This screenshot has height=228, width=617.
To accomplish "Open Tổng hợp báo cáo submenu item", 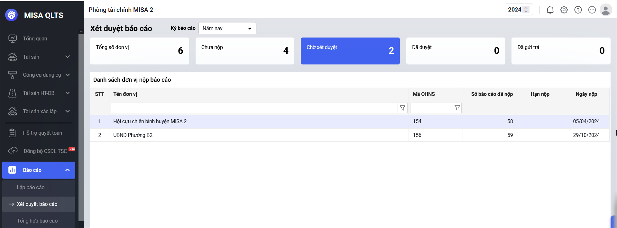I will pyautogui.click(x=37, y=221).
